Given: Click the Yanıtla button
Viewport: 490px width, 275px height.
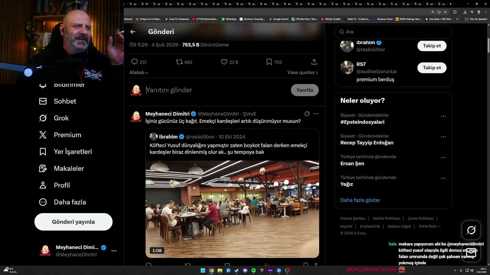Looking at the screenshot, I should pos(305,90).
